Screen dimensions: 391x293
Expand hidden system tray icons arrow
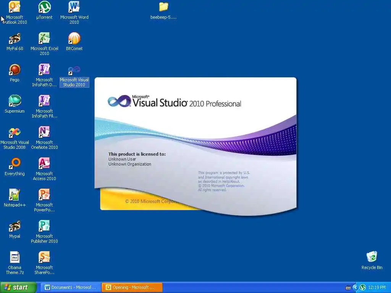tap(355, 288)
